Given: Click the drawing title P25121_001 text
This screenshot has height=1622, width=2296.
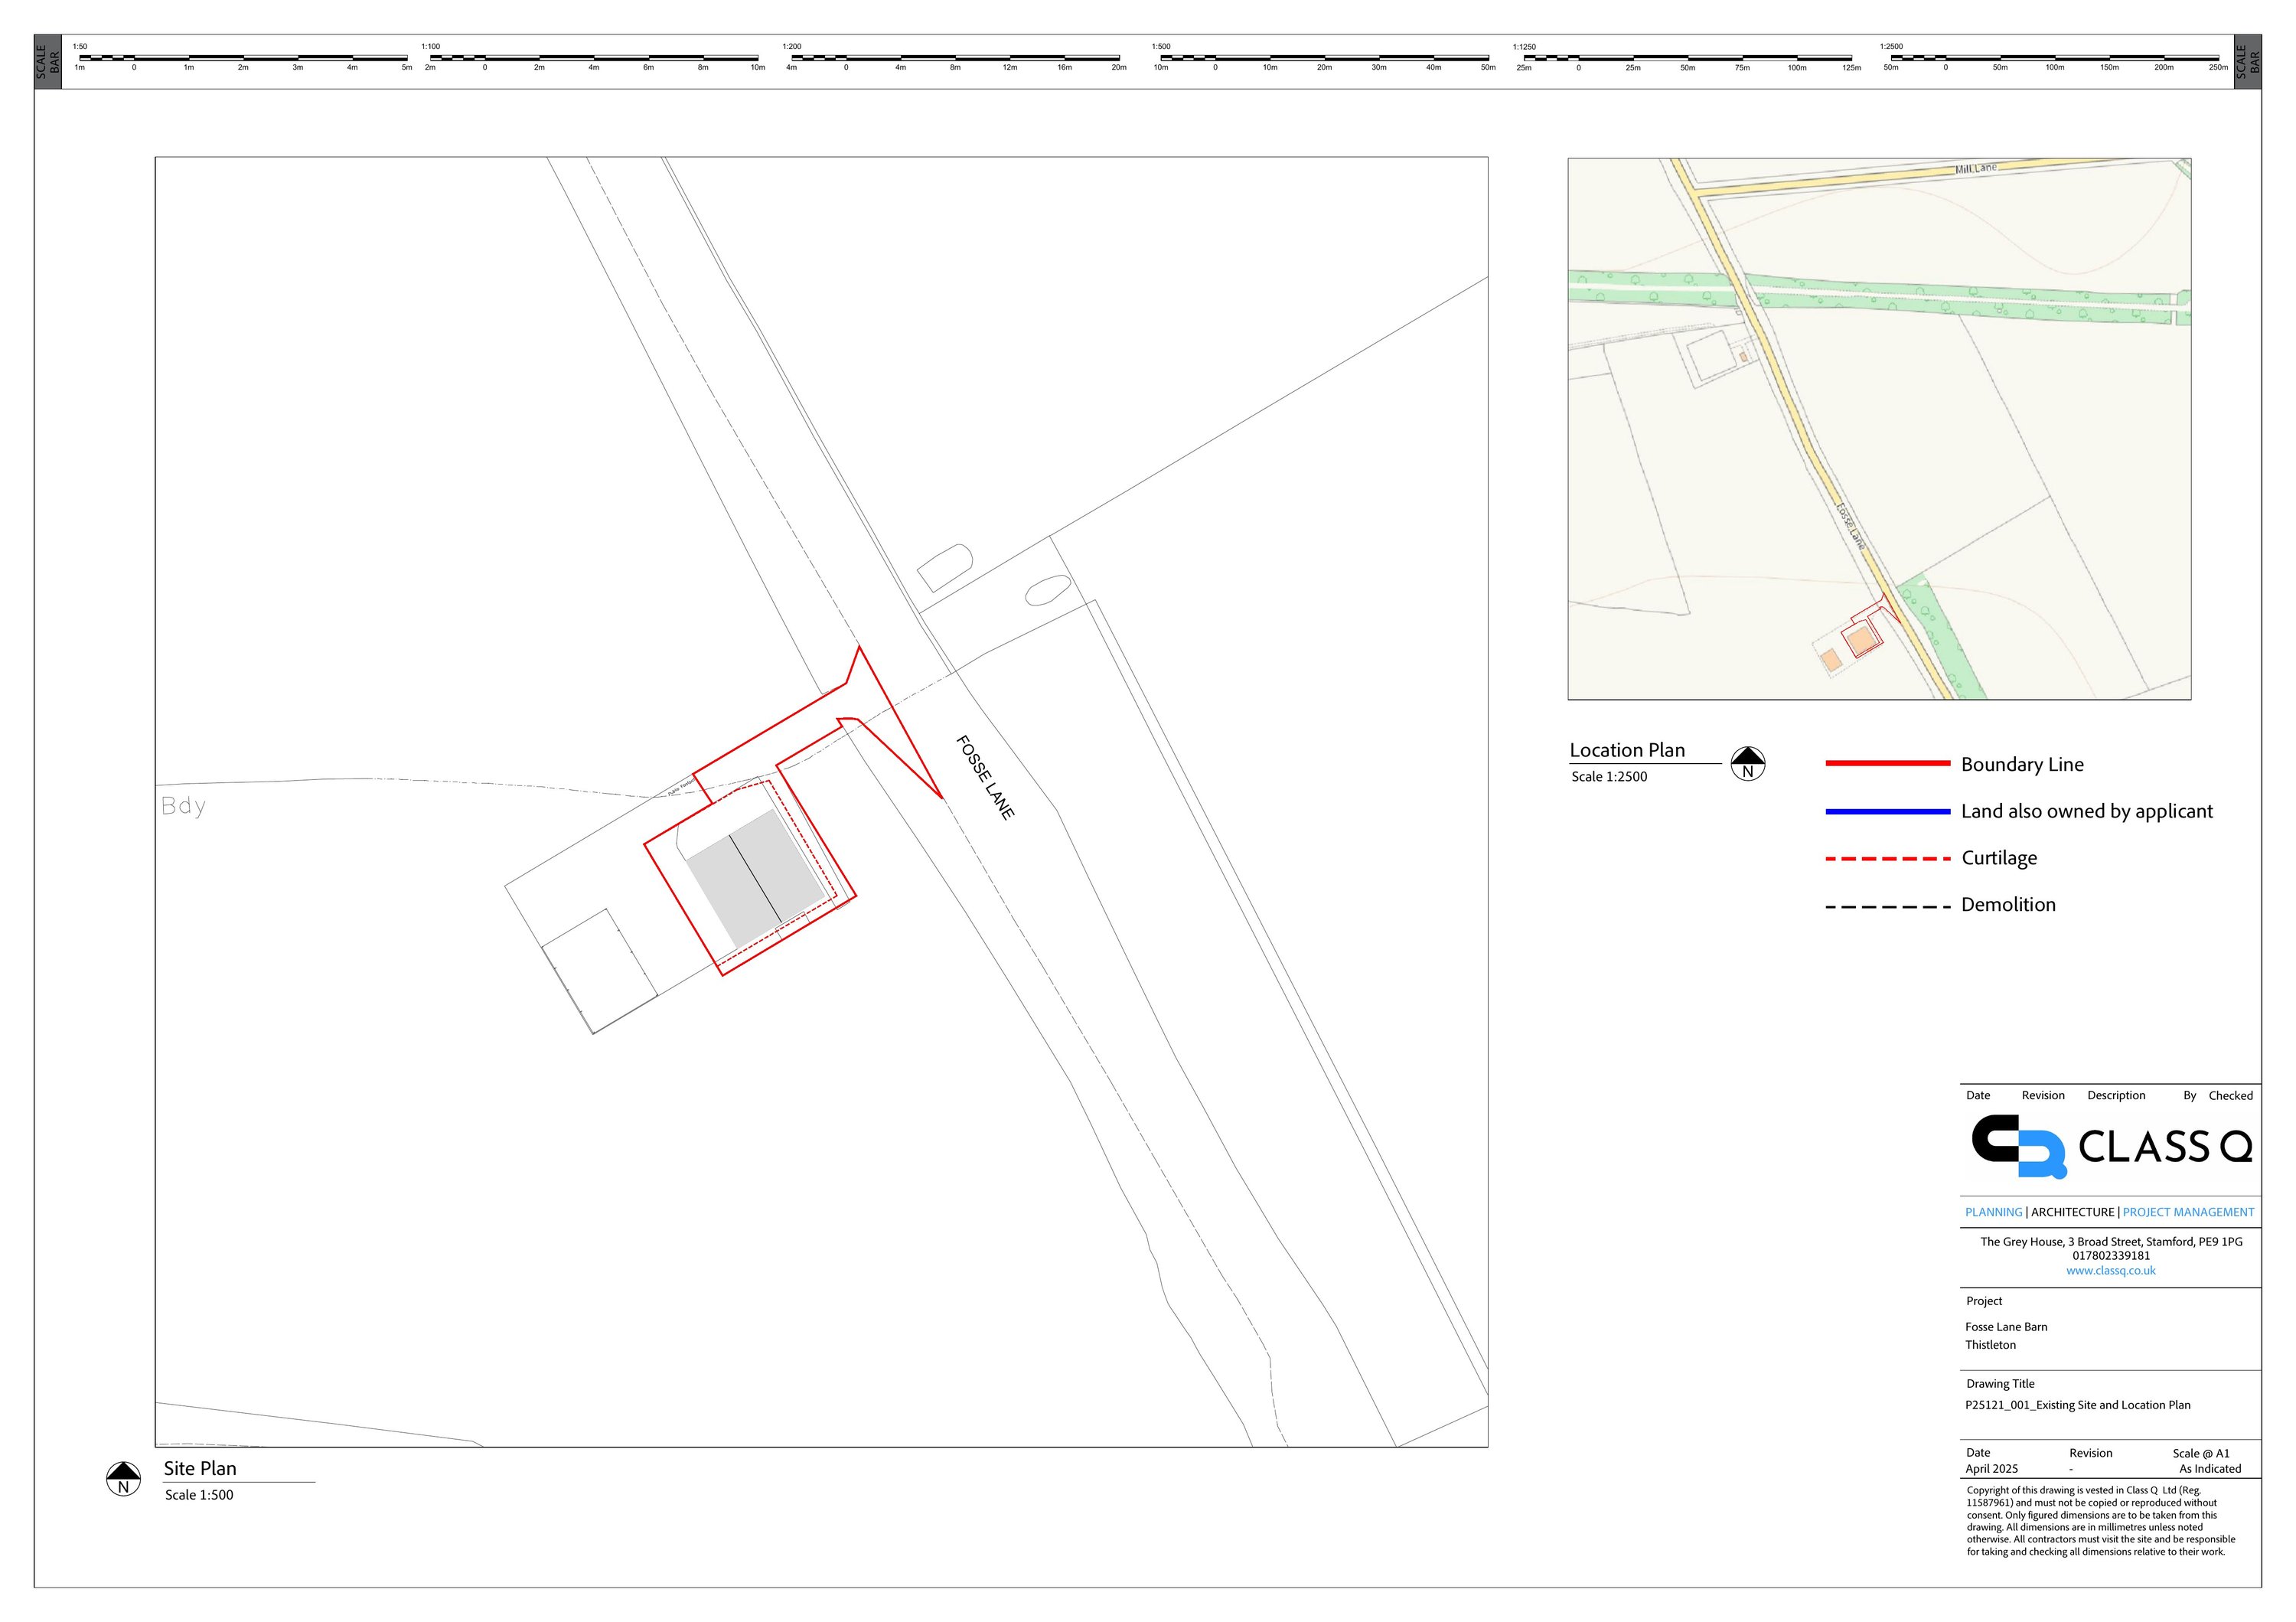Looking at the screenshot, I should 2077,1405.
